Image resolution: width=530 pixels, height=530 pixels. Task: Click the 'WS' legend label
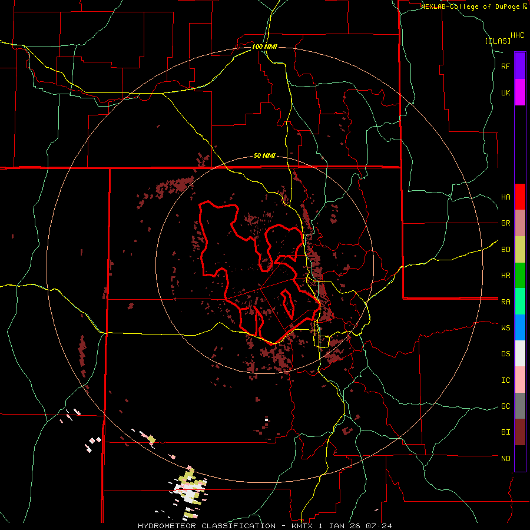(x=505, y=328)
